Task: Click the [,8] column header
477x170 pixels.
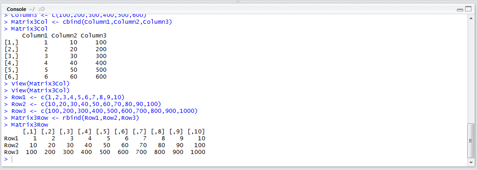Action: click(158, 132)
